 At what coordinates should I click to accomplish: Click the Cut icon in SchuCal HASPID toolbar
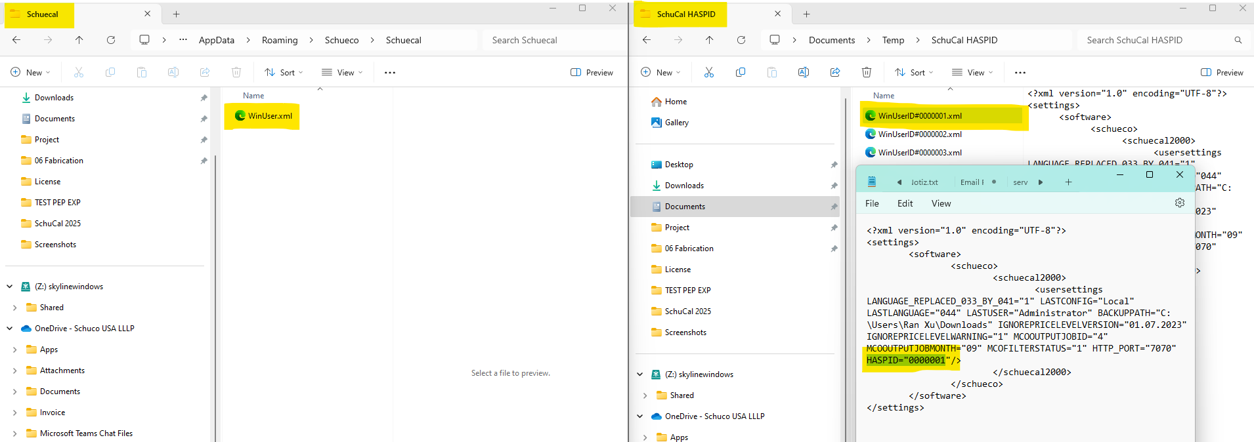708,72
